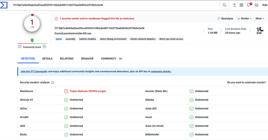Open the More dropdown menu
Image resolution: width=268 pixels, height=140 pixels.
[x=260, y=19]
